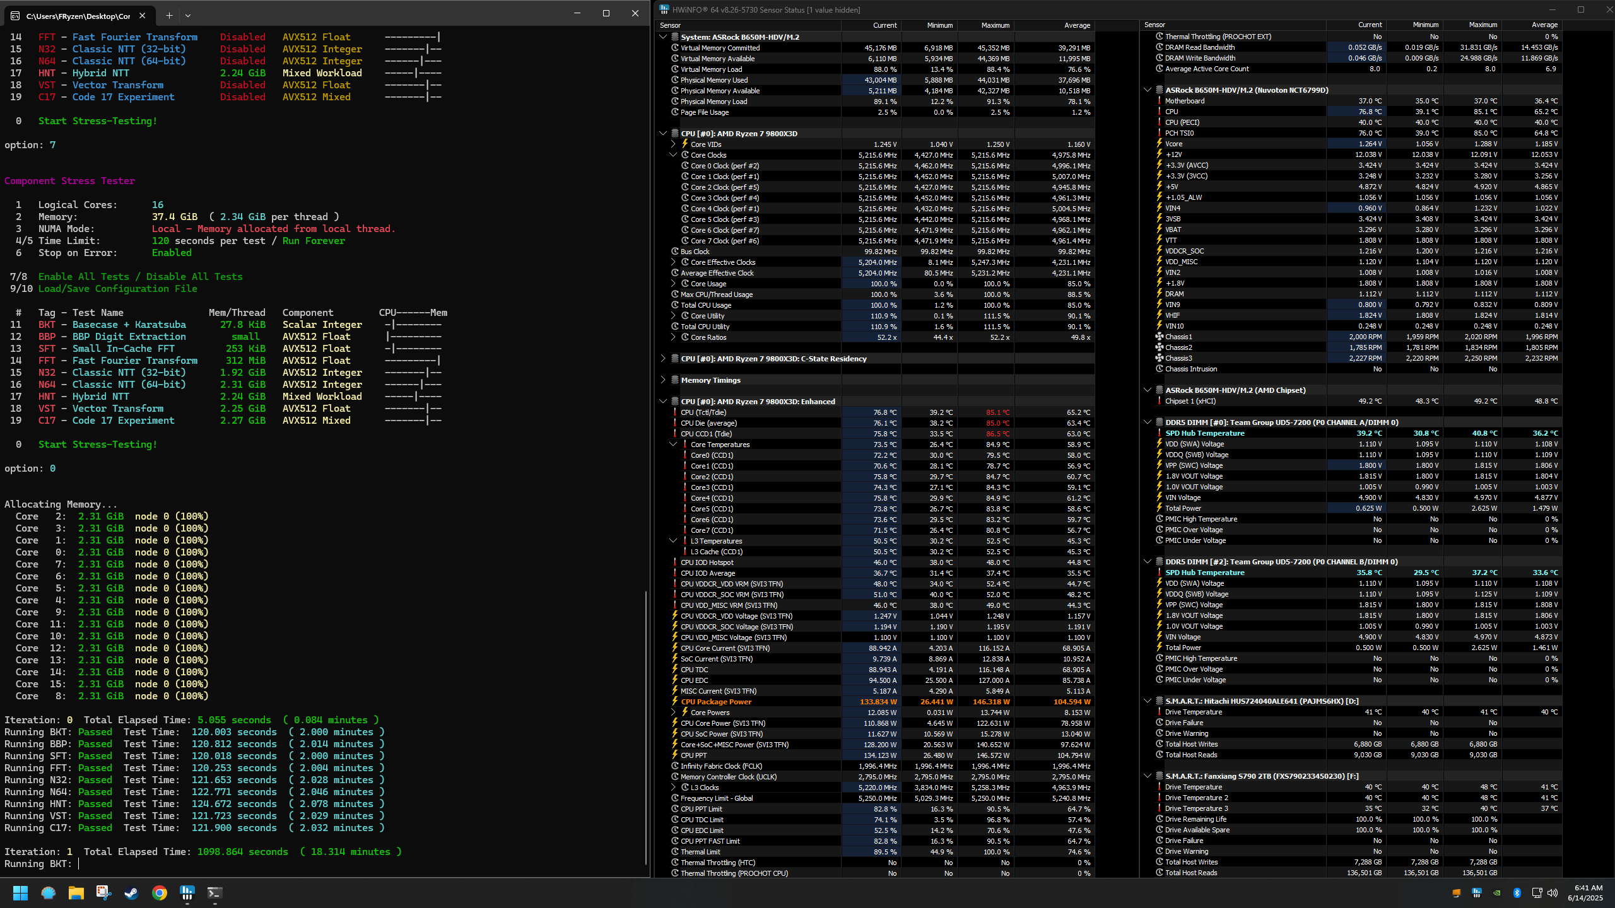Viewport: 1615px width, 908px height.
Task: Expand the Core VIDs row
Action: pyautogui.click(x=673, y=144)
